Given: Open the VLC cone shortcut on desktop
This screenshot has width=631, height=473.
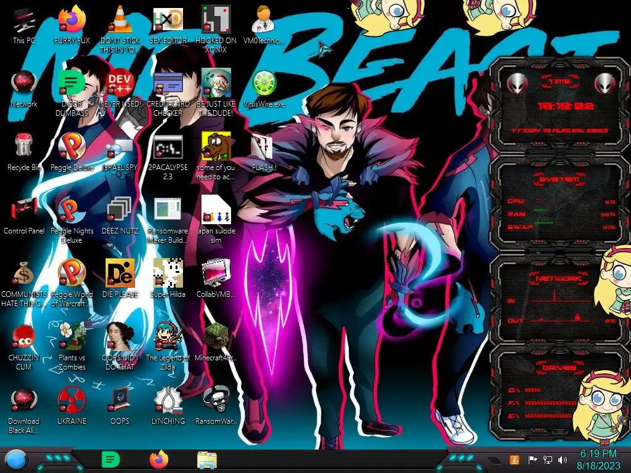Looking at the screenshot, I should pos(120,29).
